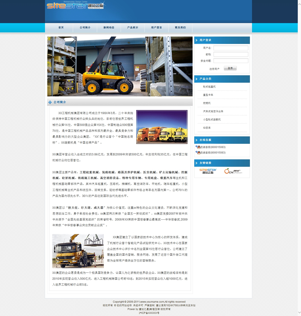This screenshot has width=301, height=316.
Task: Open the 轮式起重机 product category
Action: (210, 87)
